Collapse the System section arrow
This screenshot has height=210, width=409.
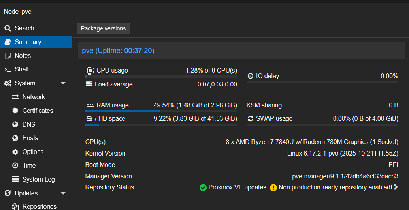point(63,83)
